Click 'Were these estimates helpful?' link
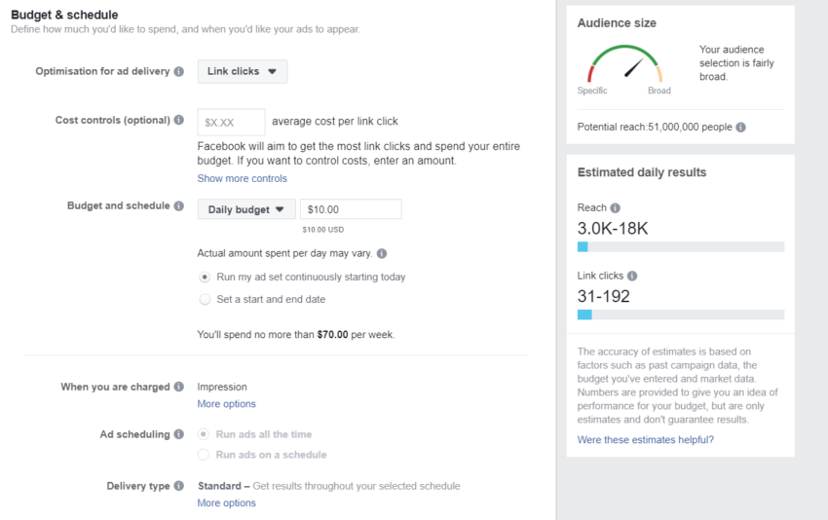The width and height of the screenshot is (828, 520). [x=645, y=440]
